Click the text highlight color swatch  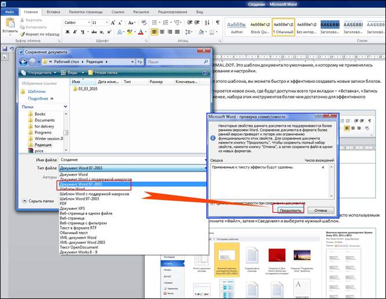click(x=129, y=32)
